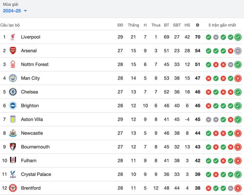Open the Aston Villa team link
Image resolution: width=244 pixels, height=195 pixels.
32,119
